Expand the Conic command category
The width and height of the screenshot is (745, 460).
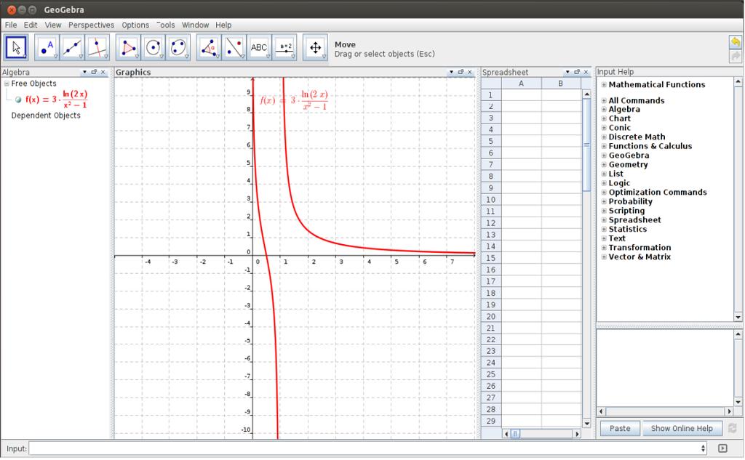604,128
